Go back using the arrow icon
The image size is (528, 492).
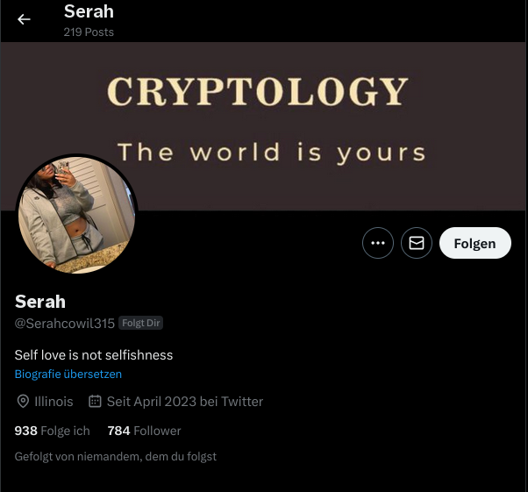[24, 19]
